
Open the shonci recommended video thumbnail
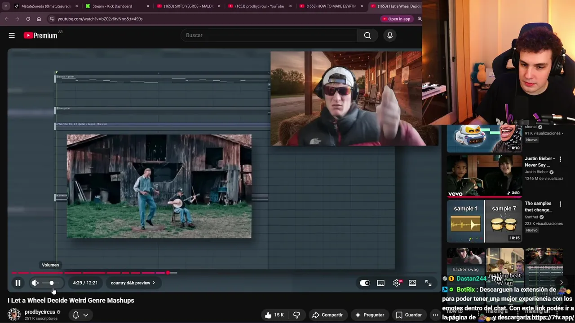(x=484, y=139)
